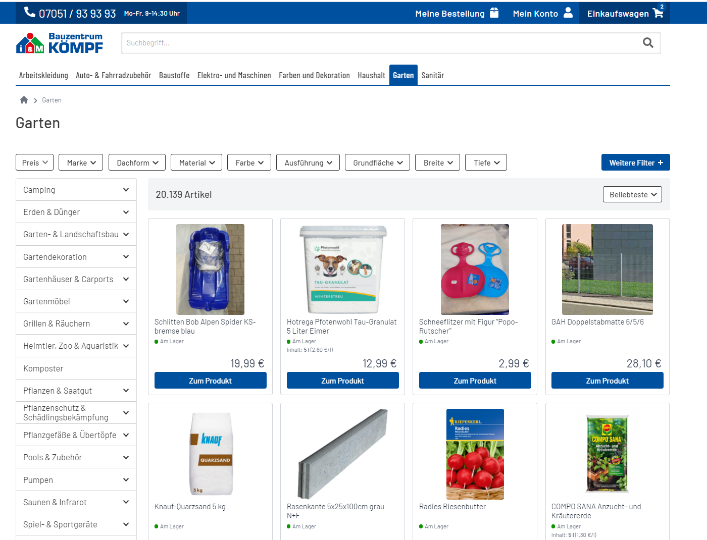
Task: Open the Baustoffe menu
Action: pos(174,75)
